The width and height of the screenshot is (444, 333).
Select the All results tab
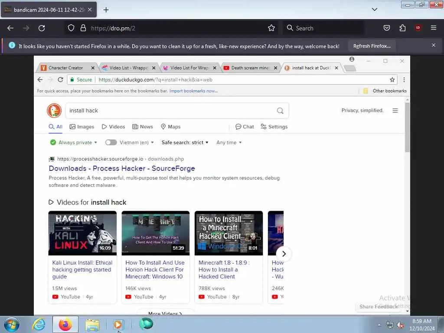tap(55, 127)
